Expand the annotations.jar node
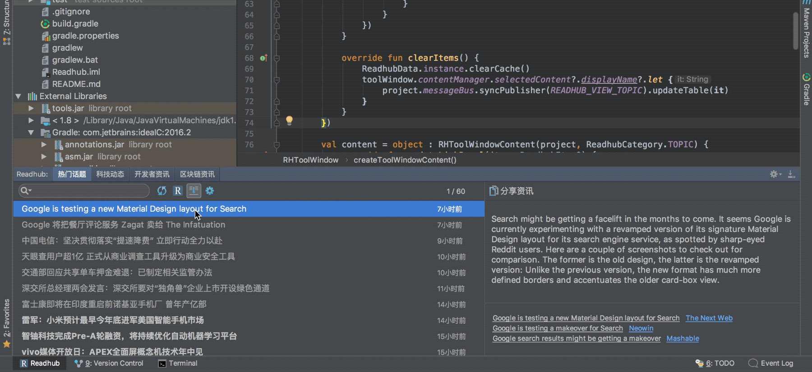 coord(44,145)
